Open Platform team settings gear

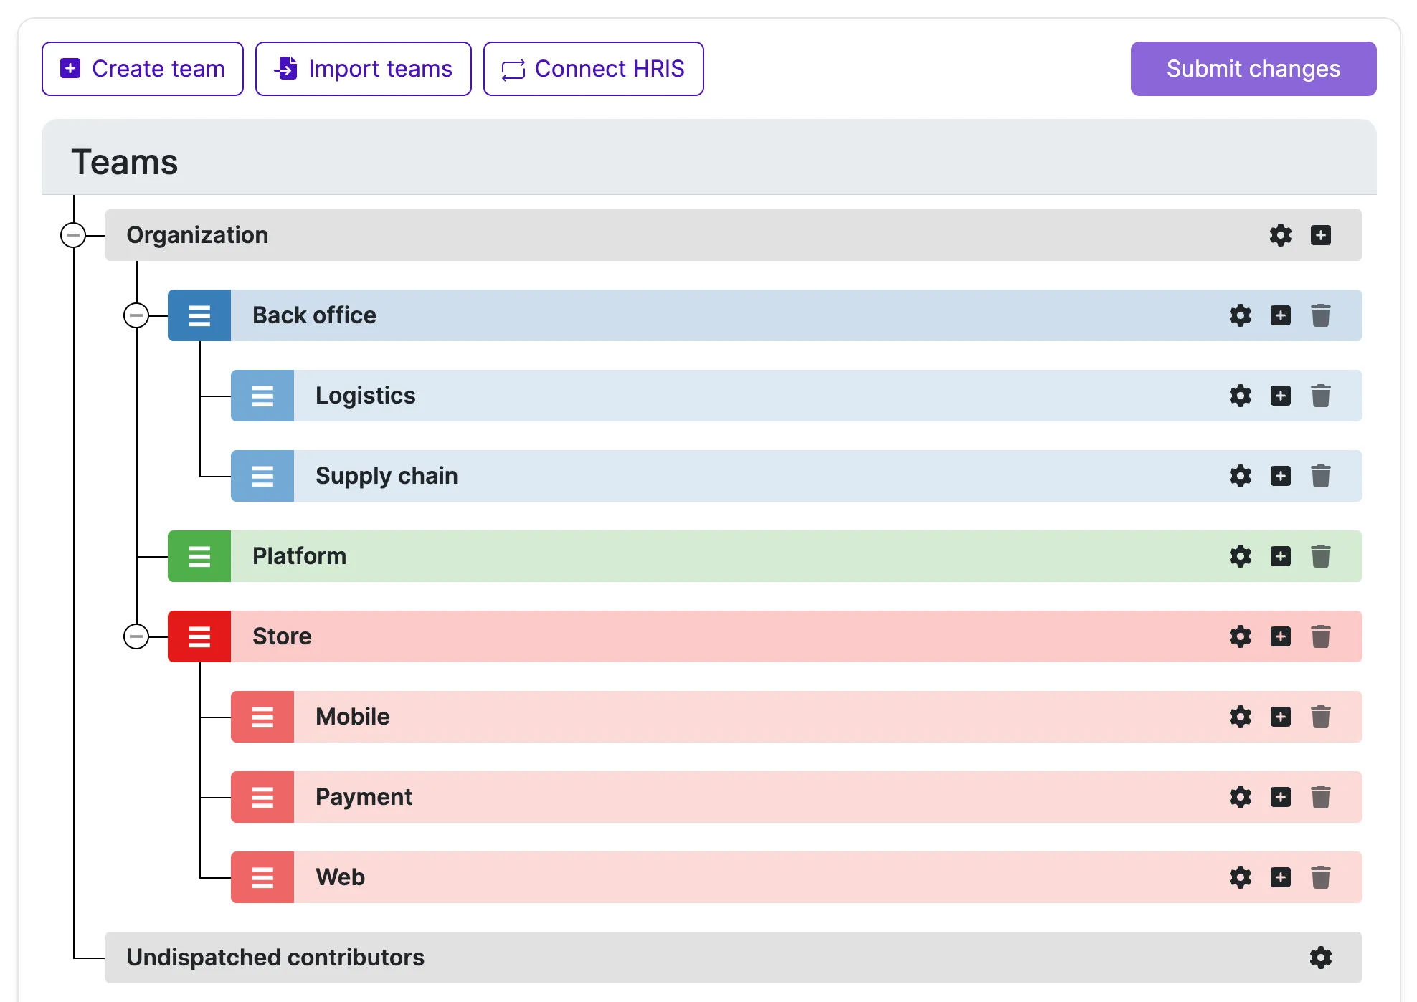click(x=1240, y=556)
